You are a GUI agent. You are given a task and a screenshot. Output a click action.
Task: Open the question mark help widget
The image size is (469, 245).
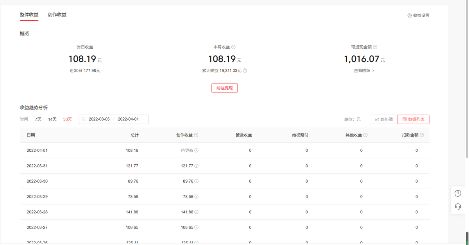458,194
